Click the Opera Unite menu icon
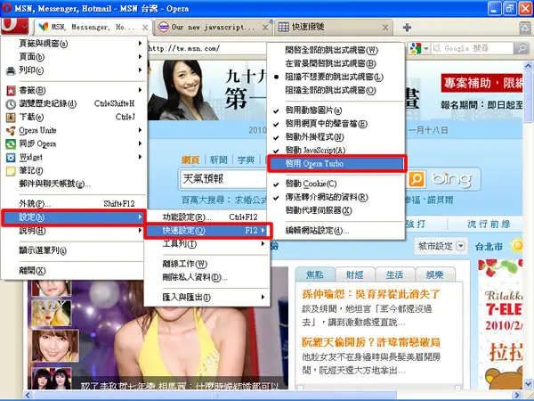Viewport: 534px width, 401px height. coord(11,131)
